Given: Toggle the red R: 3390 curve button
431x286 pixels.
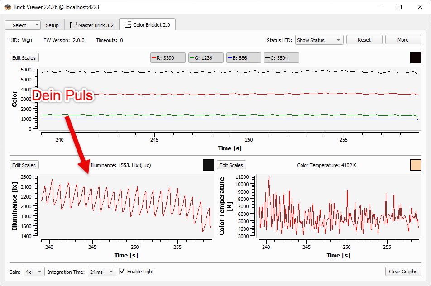Looking at the screenshot, I should coord(168,58).
